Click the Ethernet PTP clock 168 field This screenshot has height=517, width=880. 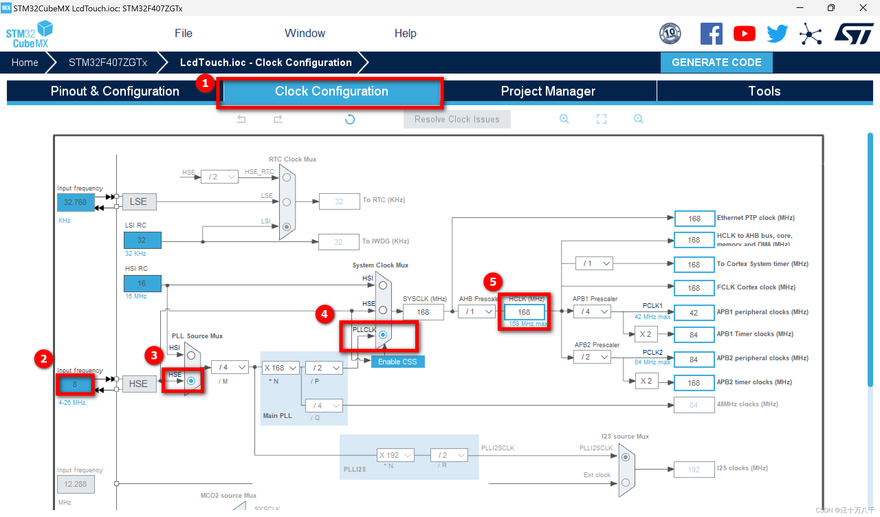coord(695,218)
